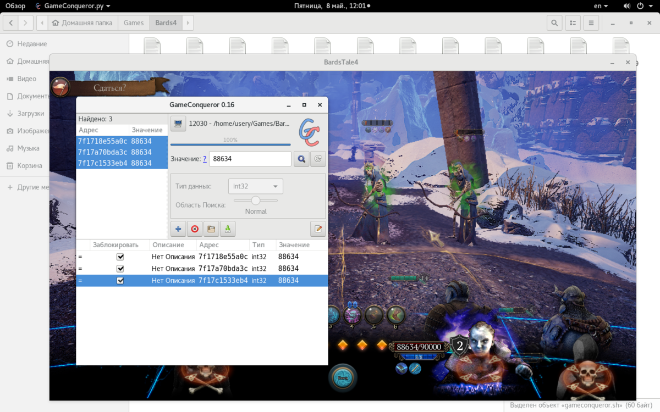
Task: Select Домашняя папка in path bar
Action: coord(82,23)
